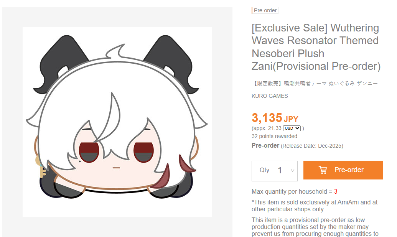The width and height of the screenshot is (397, 237).
Task: Open the KURO GAMES maker link
Action: [x=270, y=96]
